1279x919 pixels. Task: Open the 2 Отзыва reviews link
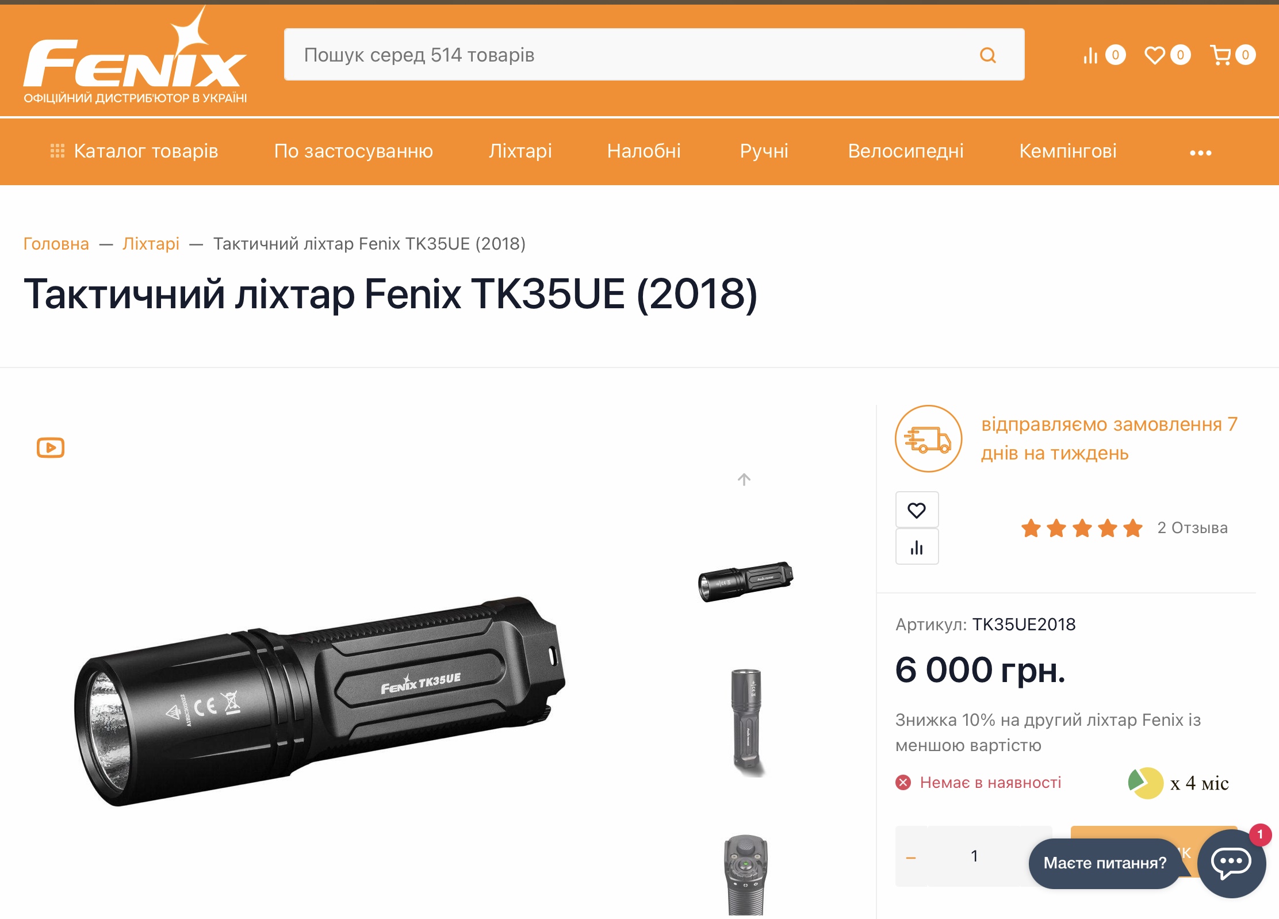(1192, 528)
